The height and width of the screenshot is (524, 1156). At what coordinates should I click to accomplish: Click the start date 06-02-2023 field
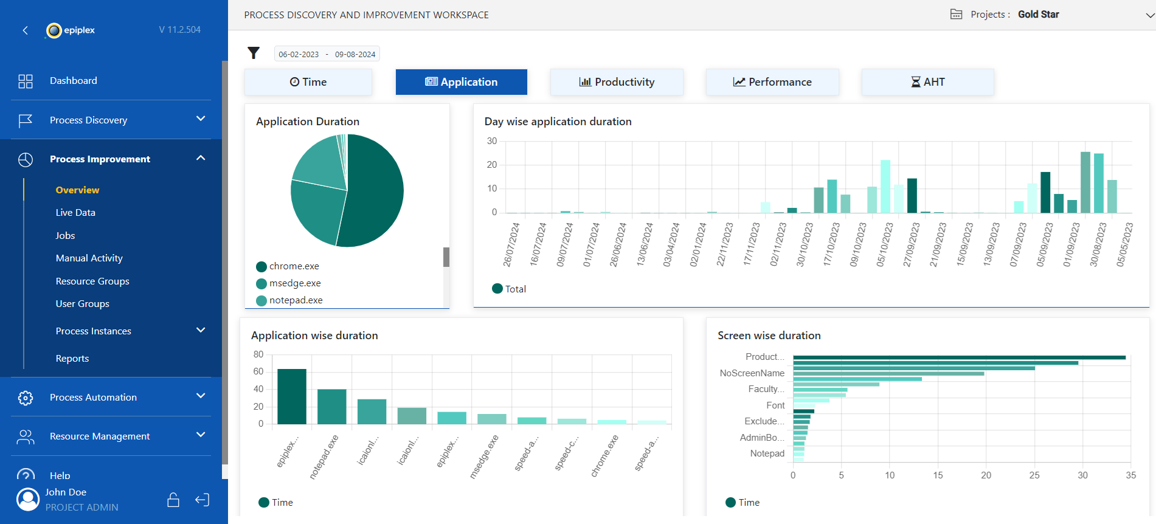[299, 54]
